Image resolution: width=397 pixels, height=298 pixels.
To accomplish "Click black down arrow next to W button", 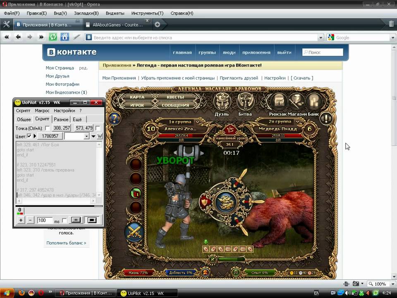I will point(93,136).
